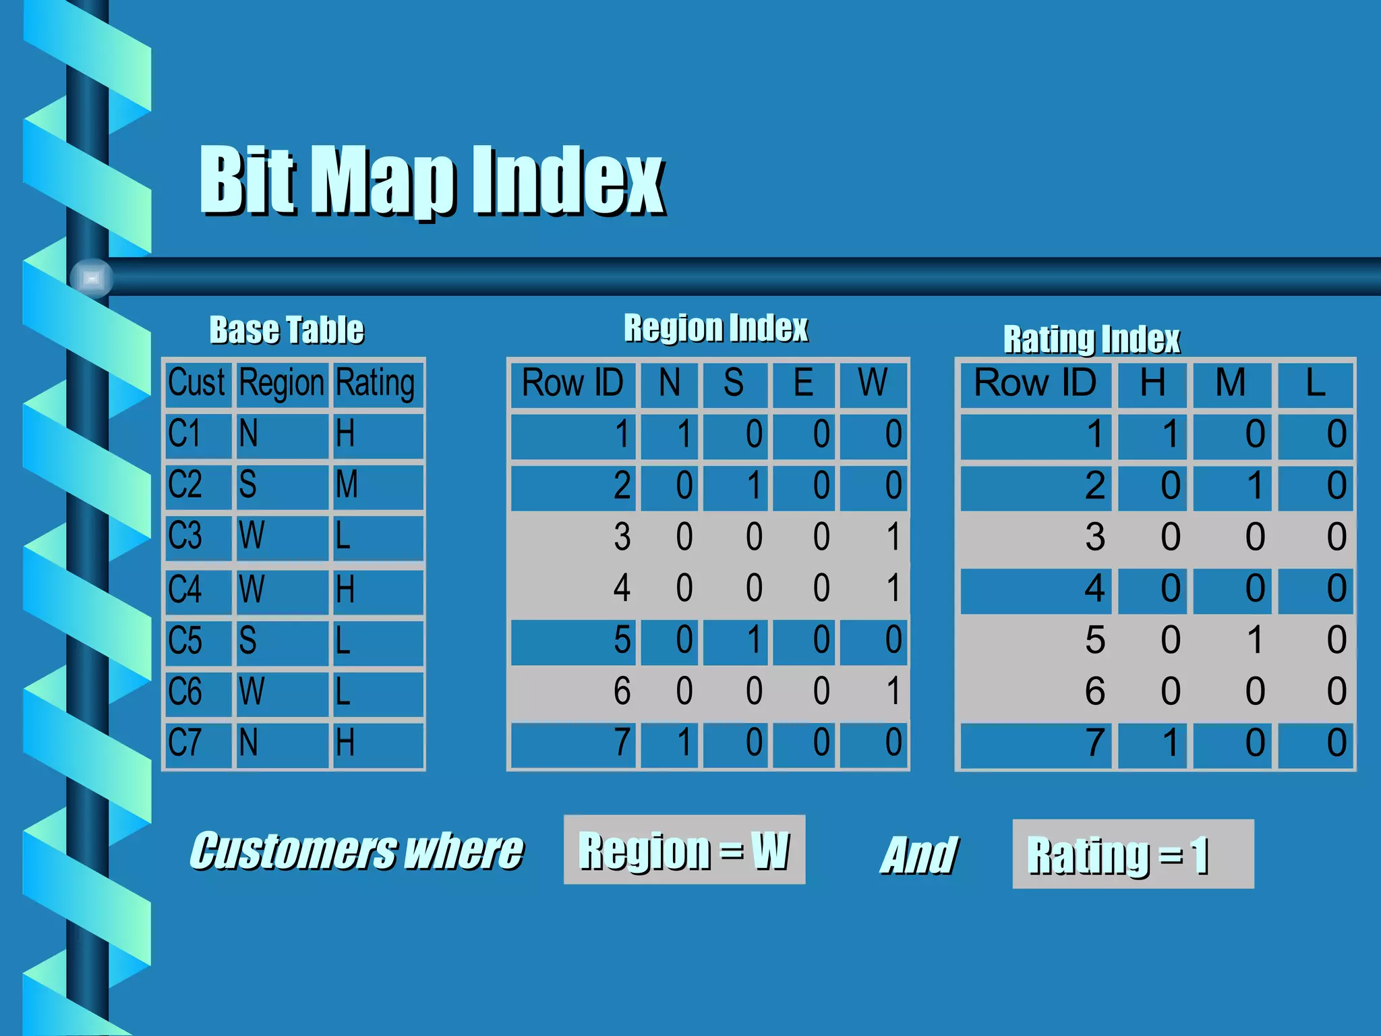
Task: Click the W bit "1" in Region Index row 3
Action: tap(893, 538)
